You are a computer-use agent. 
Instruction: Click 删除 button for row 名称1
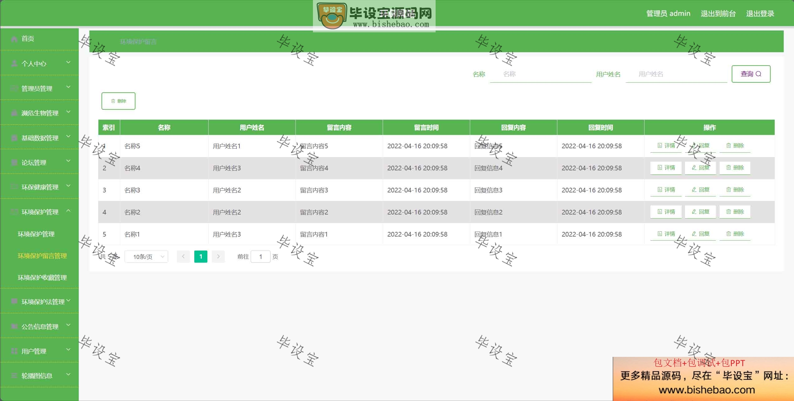click(x=735, y=234)
